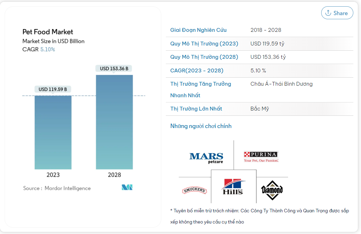The height and width of the screenshot is (234, 361).
Task: Click the upload icon inside Share
Action: [x=328, y=13]
